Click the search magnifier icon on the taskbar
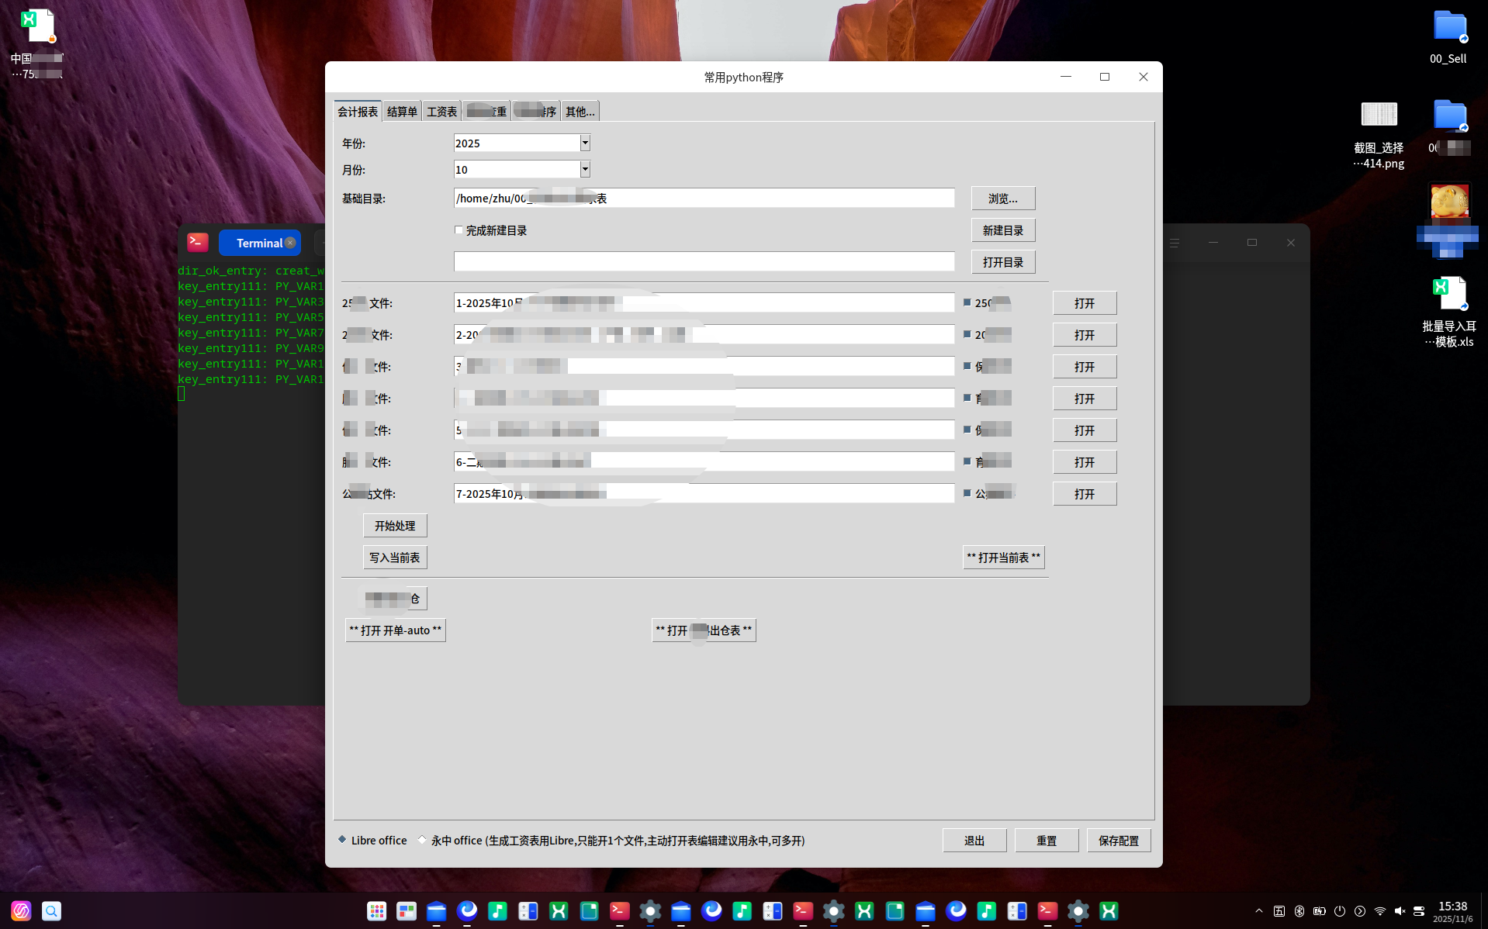Screen dimensions: 1488x929 (x=51, y=911)
